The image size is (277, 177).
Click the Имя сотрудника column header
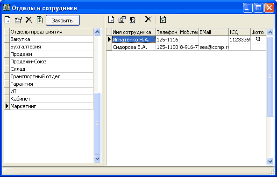[x=134, y=32]
